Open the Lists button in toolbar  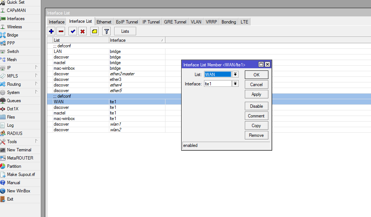125,31
